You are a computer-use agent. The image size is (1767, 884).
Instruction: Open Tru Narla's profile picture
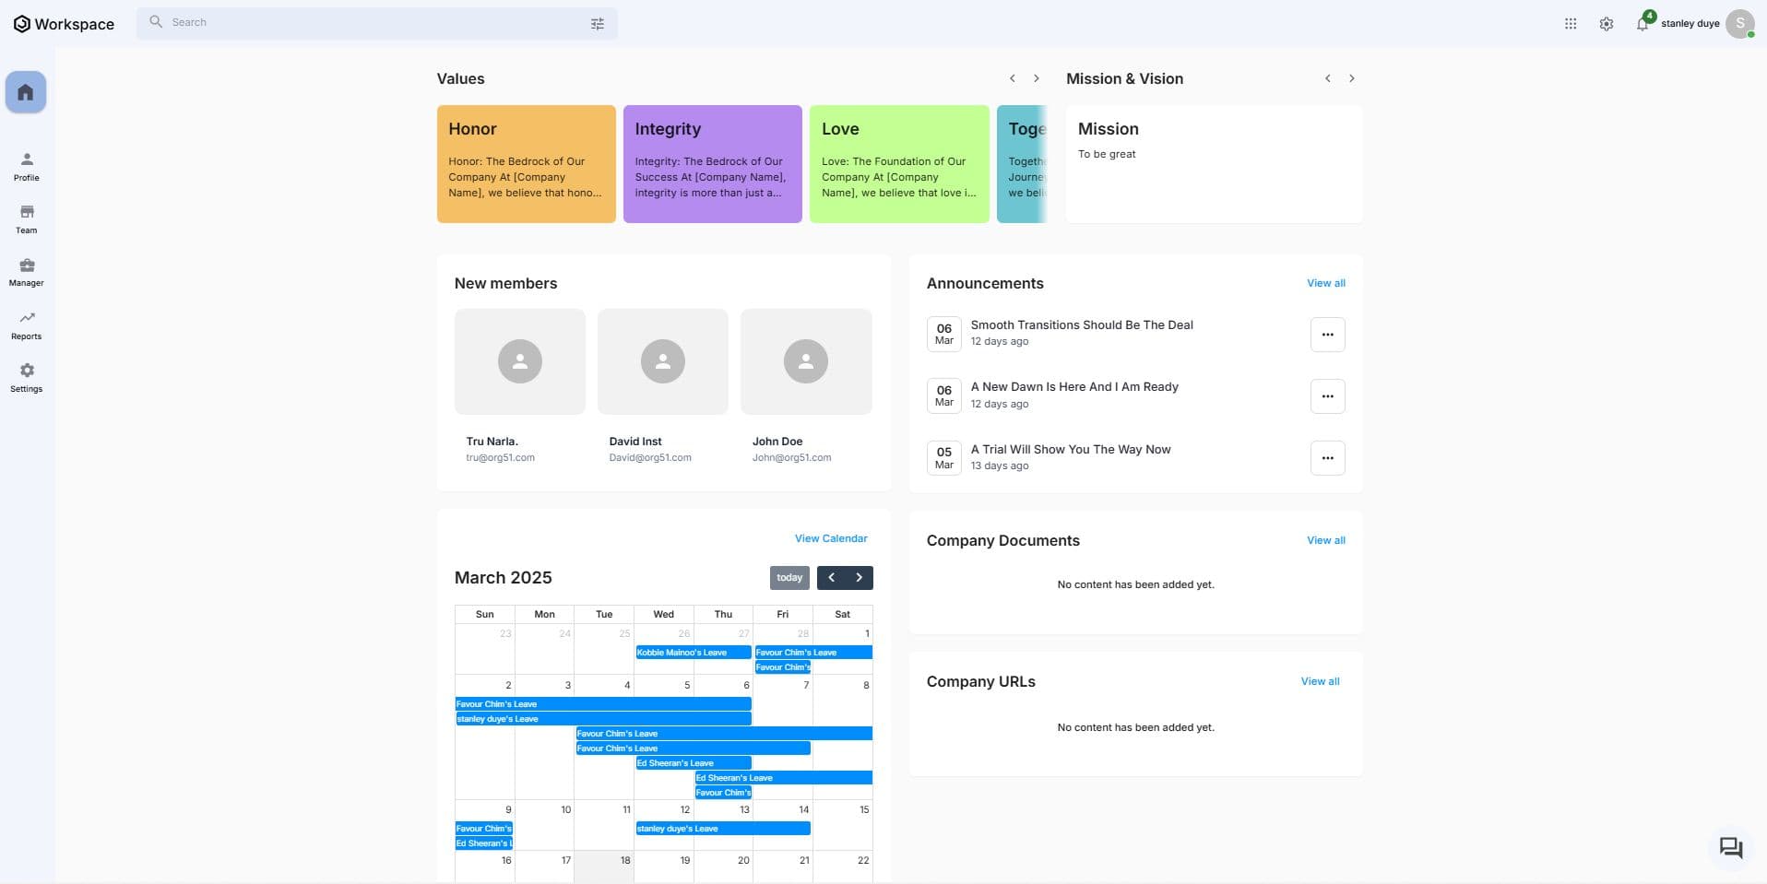[520, 361]
